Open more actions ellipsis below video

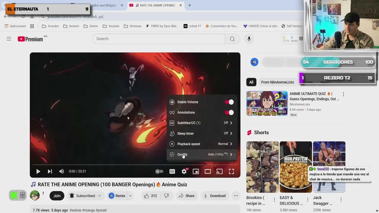tap(236, 196)
